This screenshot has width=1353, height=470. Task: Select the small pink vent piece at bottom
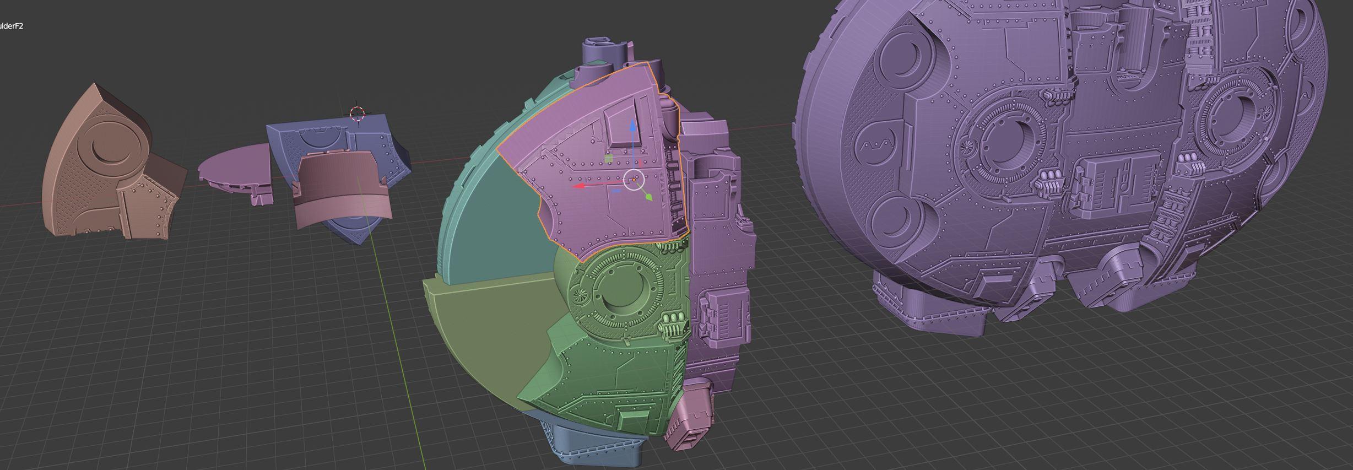(688, 424)
